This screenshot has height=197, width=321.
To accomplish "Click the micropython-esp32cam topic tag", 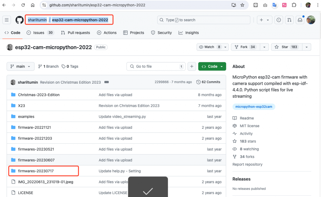I will pyautogui.click(x=254, y=106).
